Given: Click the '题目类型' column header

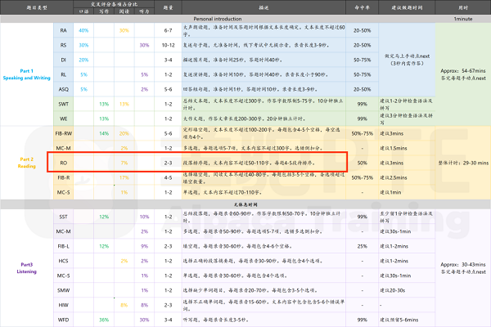Looking at the screenshot, I should 37,7.
